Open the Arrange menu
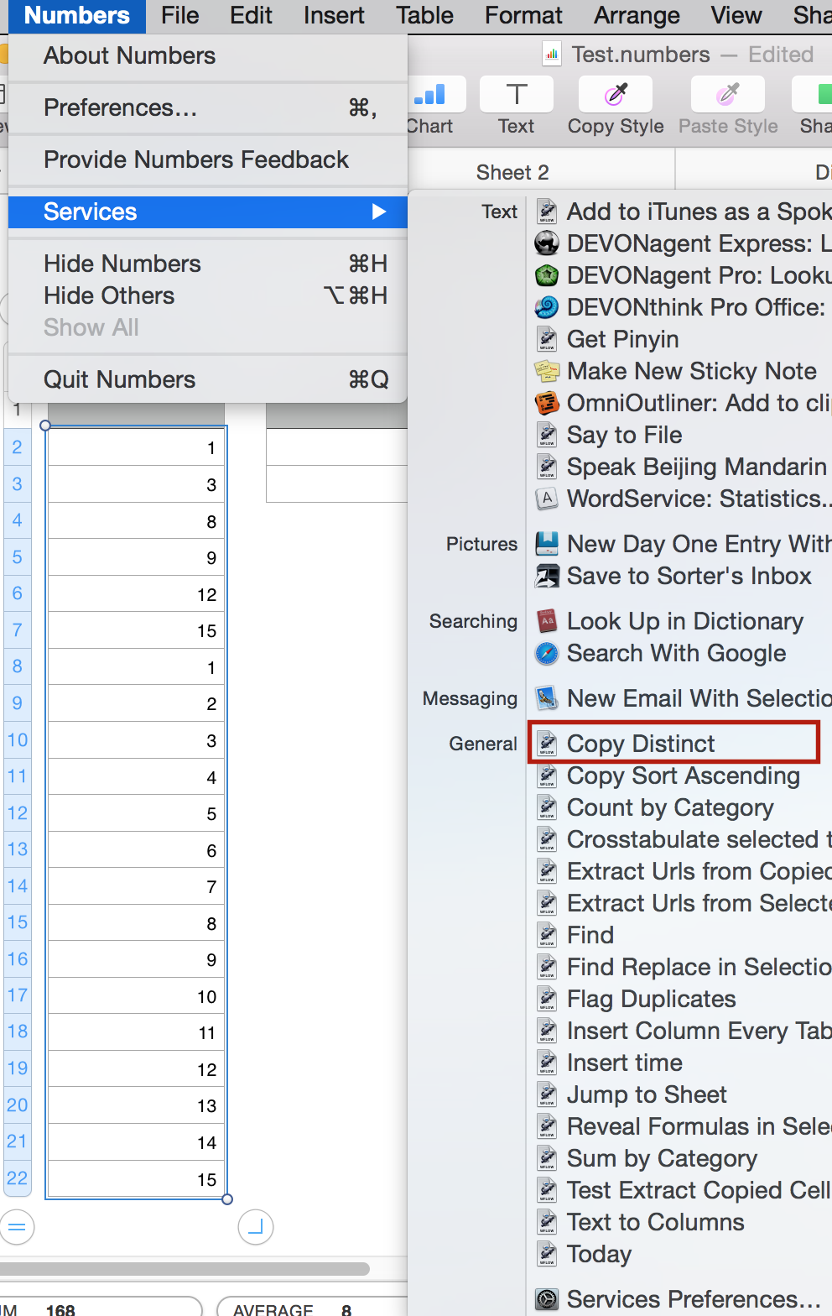This screenshot has height=1316, width=832. click(x=637, y=16)
